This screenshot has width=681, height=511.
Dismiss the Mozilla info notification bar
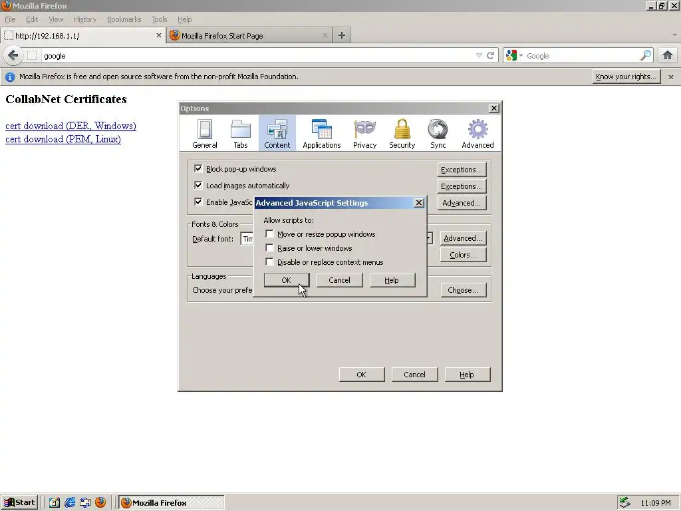tap(671, 77)
